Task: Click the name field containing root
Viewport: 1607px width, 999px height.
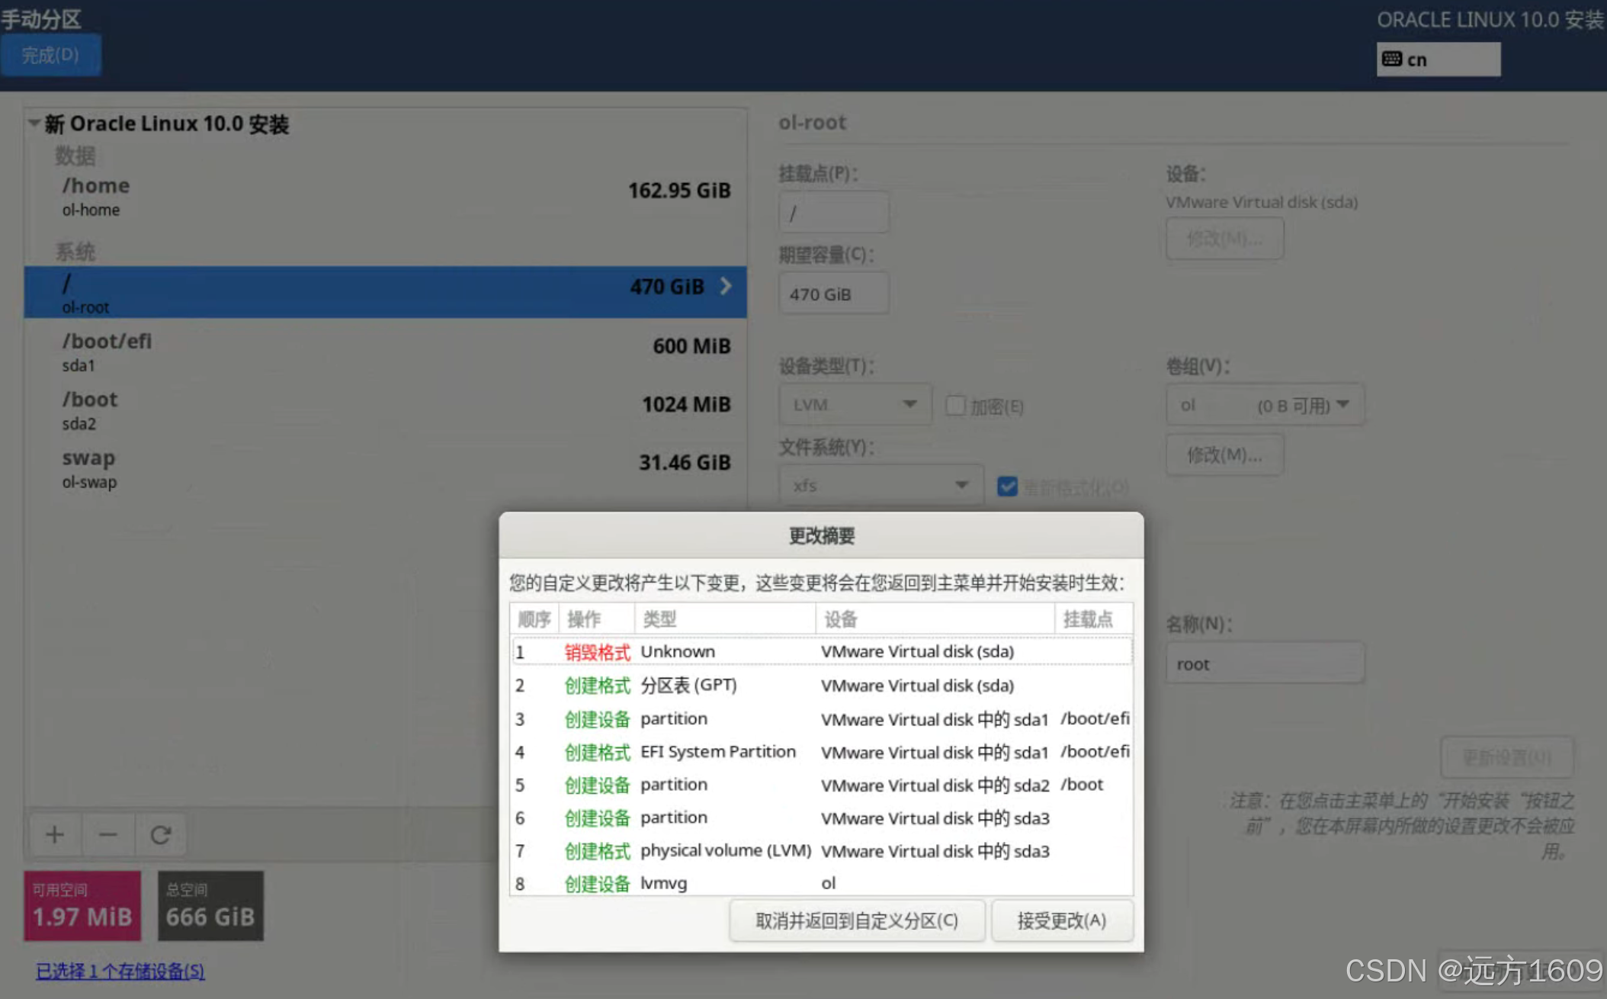Action: (x=1265, y=663)
